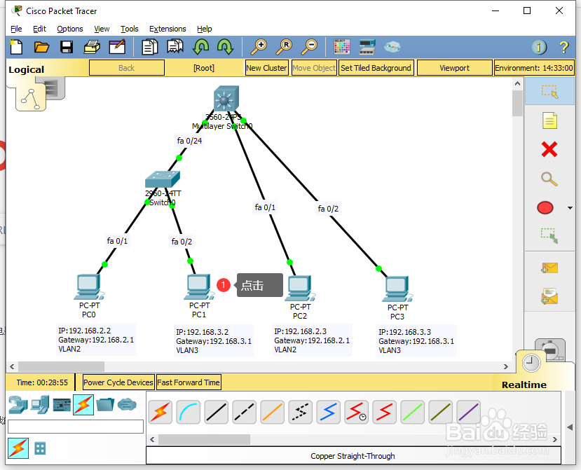Select Copper Straight-Through cable
The image size is (581, 470).
click(x=217, y=412)
